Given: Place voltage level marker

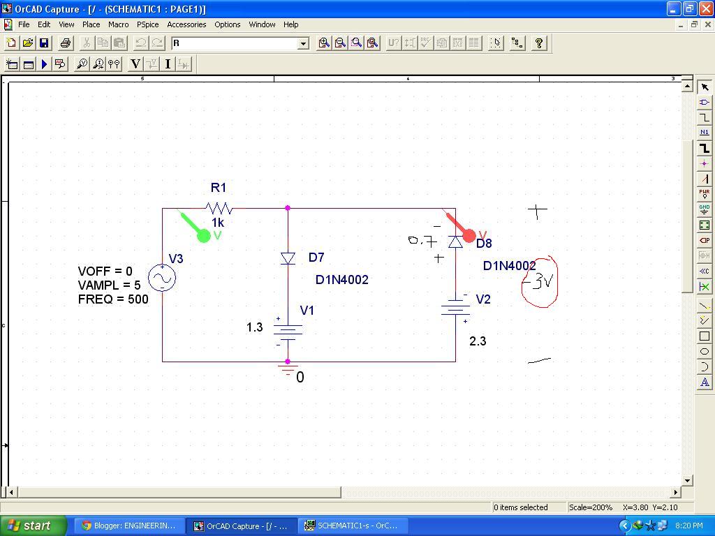Looking at the screenshot, I should 82,64.
